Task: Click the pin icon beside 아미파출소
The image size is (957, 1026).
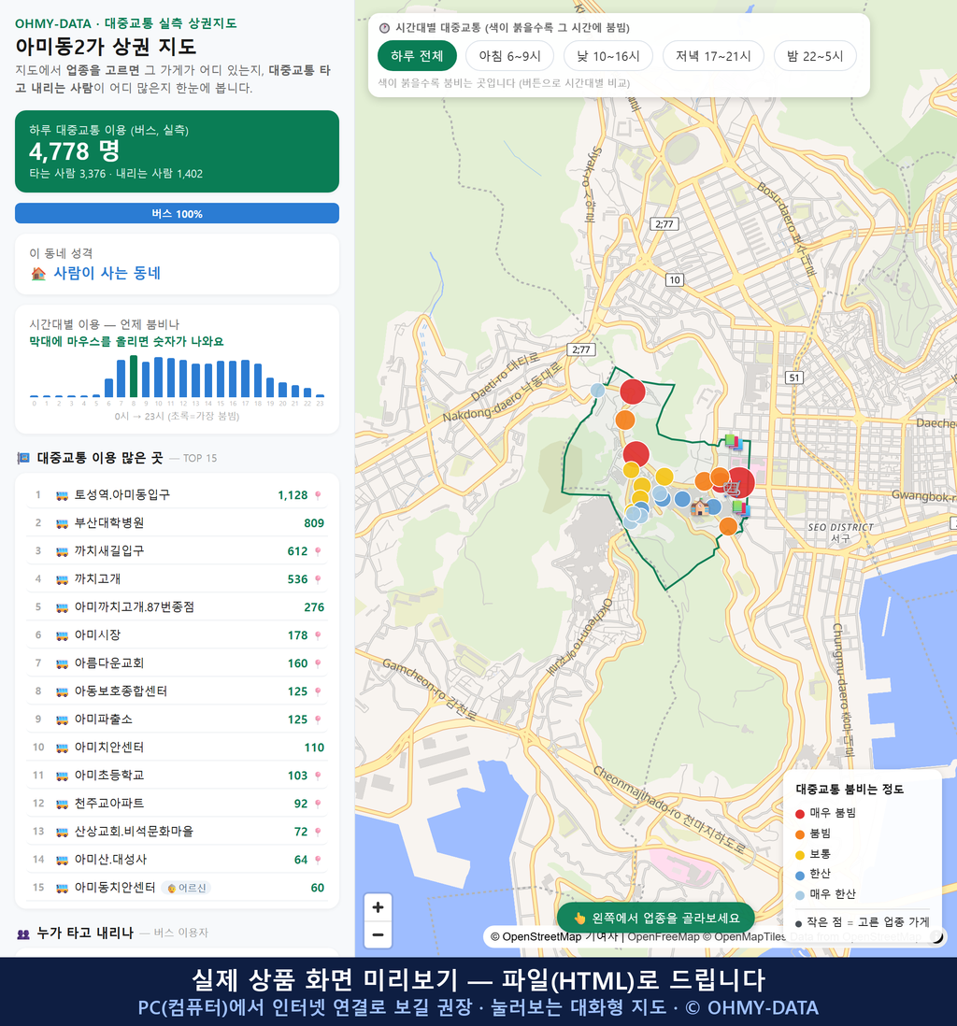Action: coord(318,720)
